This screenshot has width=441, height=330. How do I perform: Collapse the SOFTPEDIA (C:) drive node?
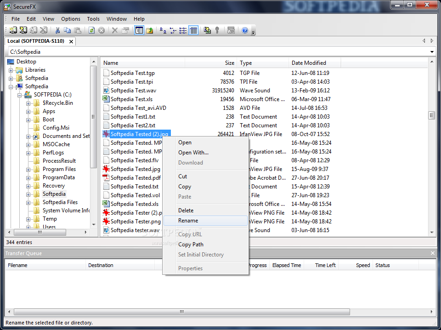20,95
